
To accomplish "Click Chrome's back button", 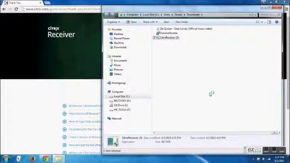I will click(x=4, y=9).
